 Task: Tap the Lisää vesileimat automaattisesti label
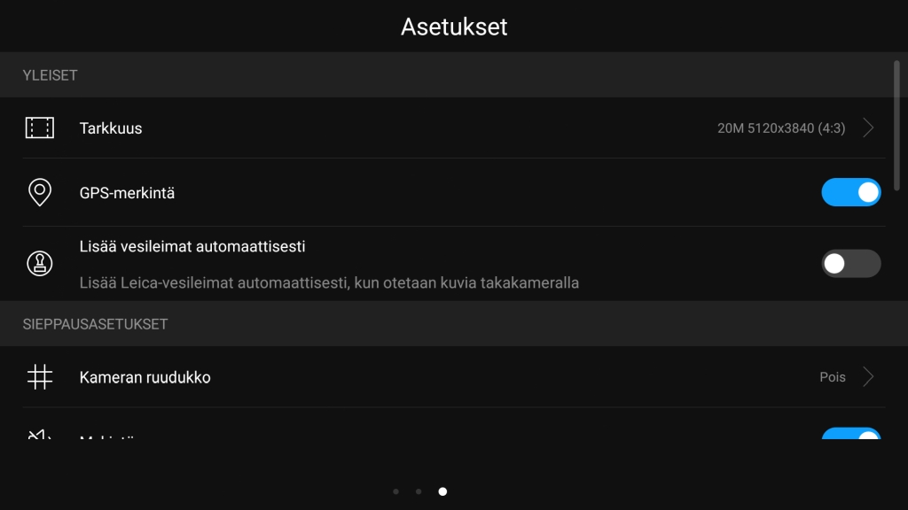(x=192, y=246)
